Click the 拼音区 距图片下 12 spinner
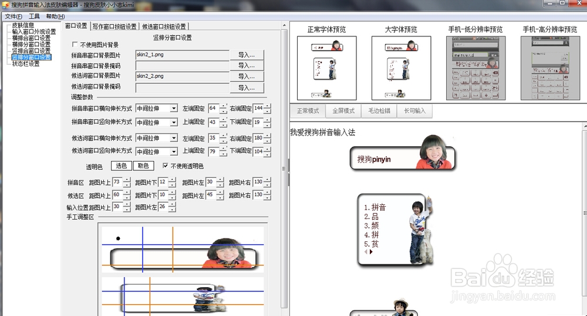 pos(167,182)
